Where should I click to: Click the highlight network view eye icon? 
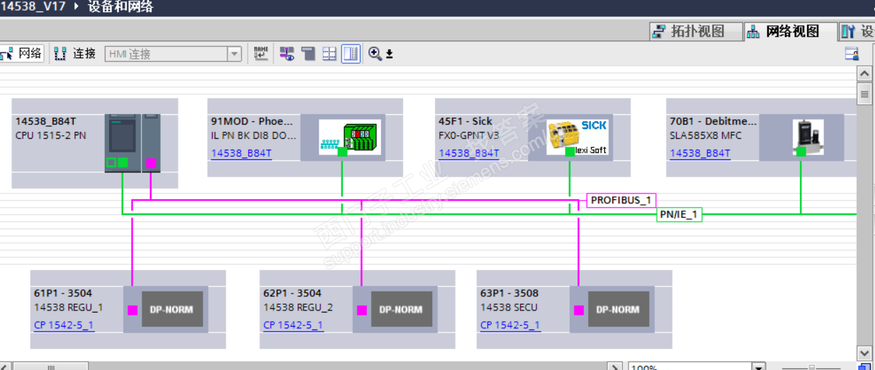coord(287,54)
